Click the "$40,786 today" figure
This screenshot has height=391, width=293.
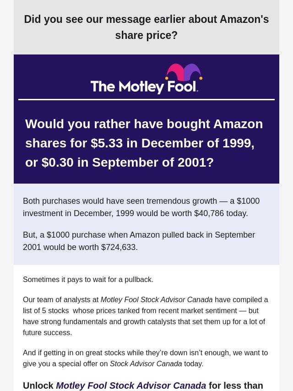tap(220, 213)
